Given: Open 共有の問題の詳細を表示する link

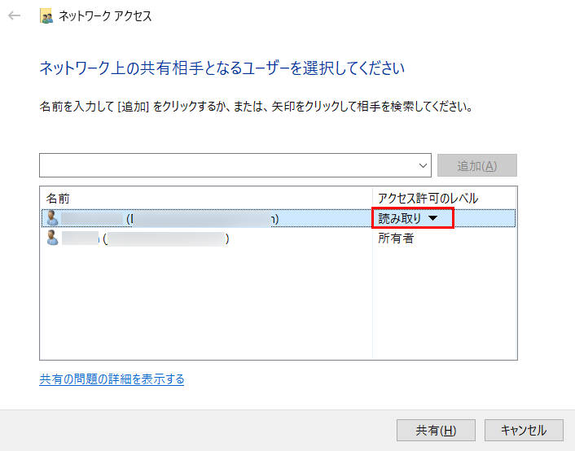Looking at the screenshot, I should click(112, 379).
